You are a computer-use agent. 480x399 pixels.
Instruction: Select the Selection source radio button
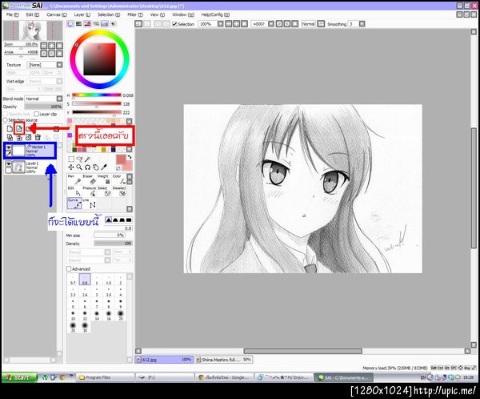(x=6, y=120)
